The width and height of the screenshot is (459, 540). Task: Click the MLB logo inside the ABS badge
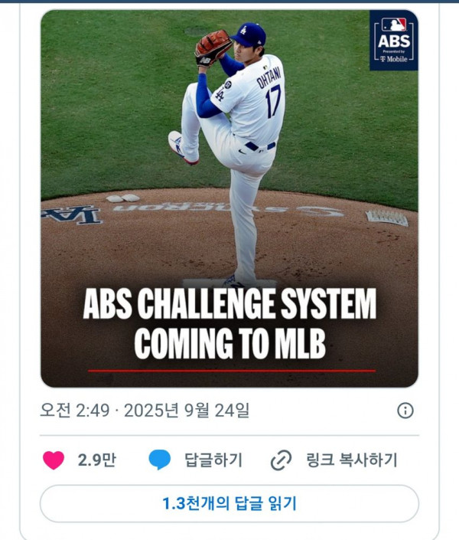coord(394,25)
